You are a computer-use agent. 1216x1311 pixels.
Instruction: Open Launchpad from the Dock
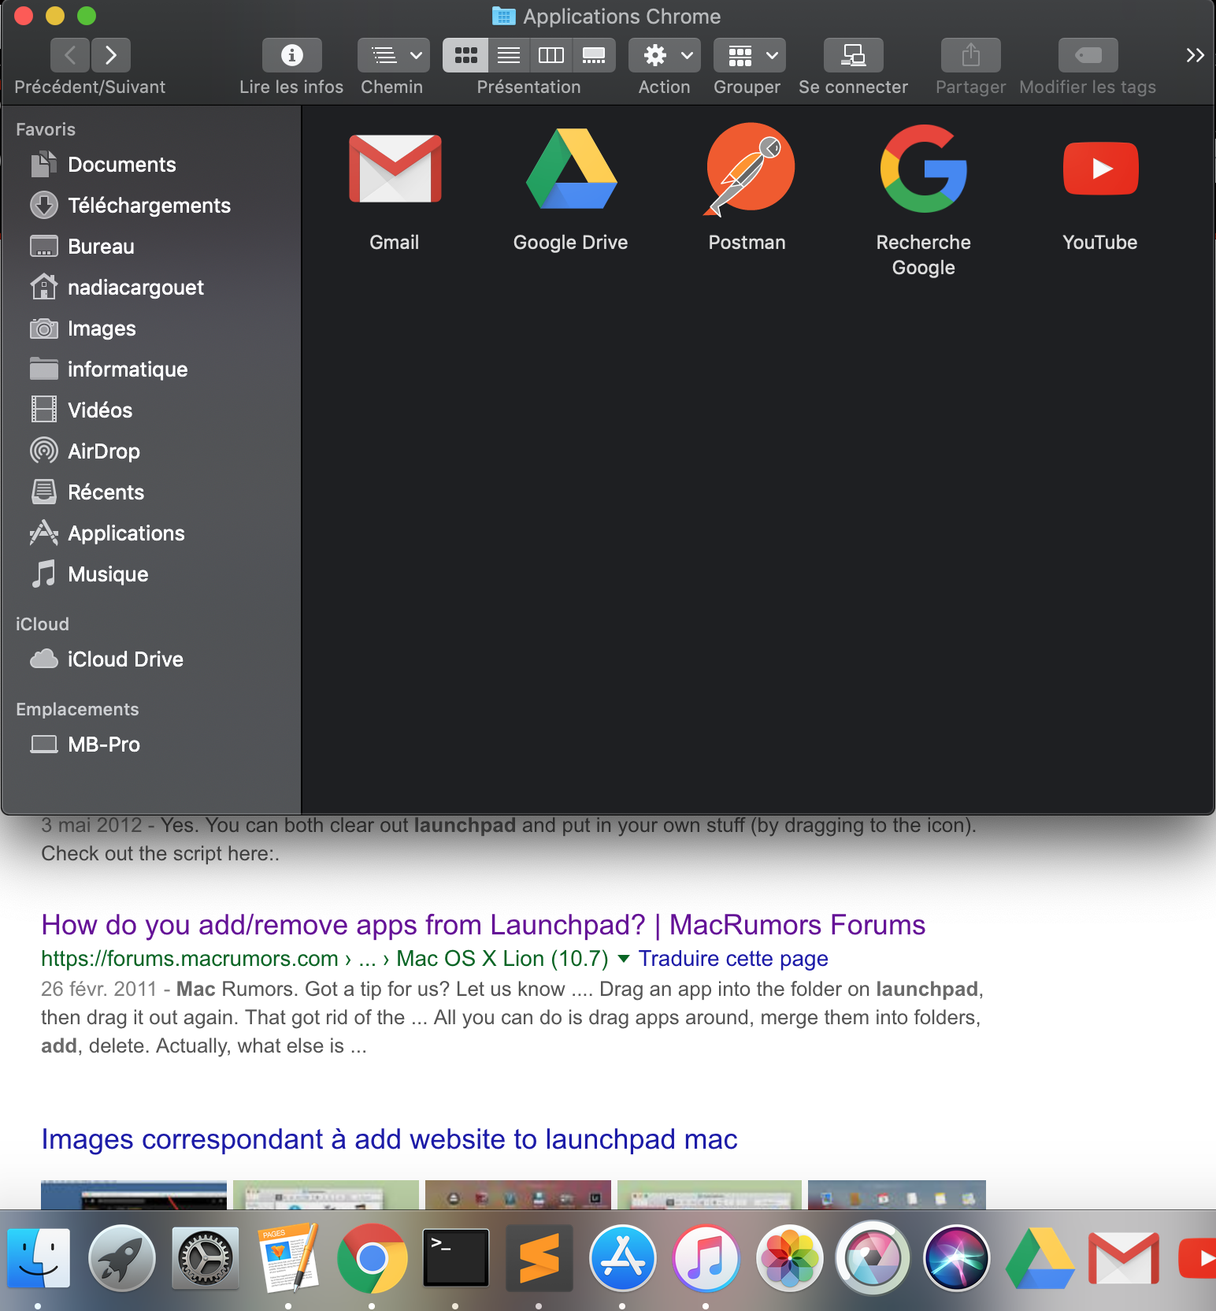[121, 1258]
